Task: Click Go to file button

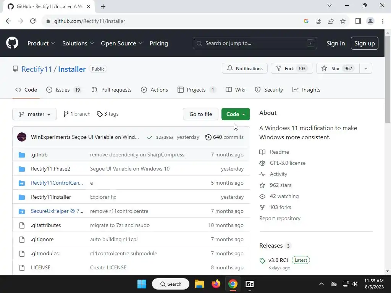Action: tap(200, 114)
